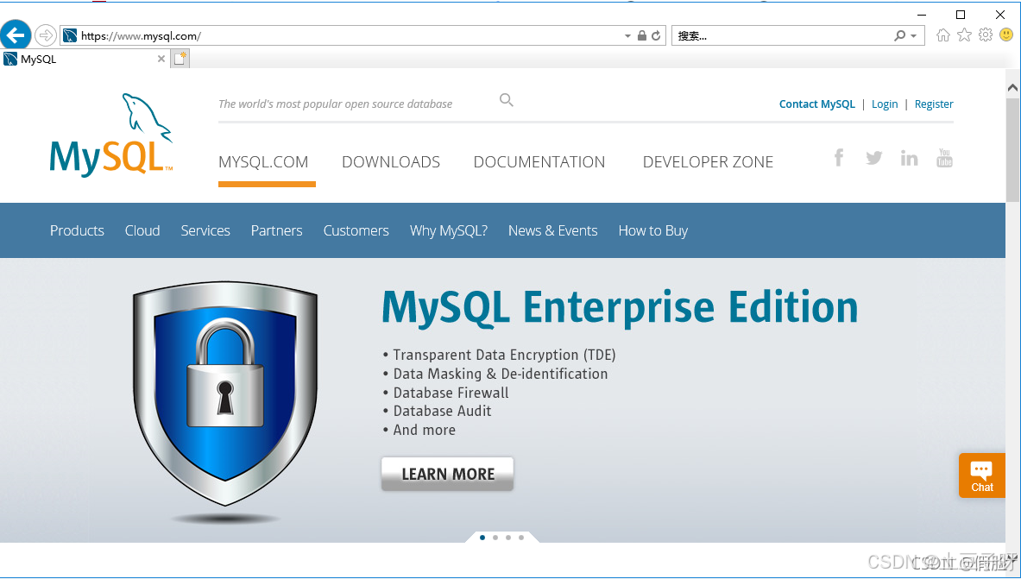Click 'Transparent Data Encryption (TDE)' bullet text

coord(504,355)
